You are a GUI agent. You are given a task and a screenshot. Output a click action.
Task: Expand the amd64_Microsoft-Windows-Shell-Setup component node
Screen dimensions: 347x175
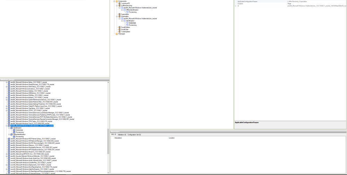coord(6,86)
